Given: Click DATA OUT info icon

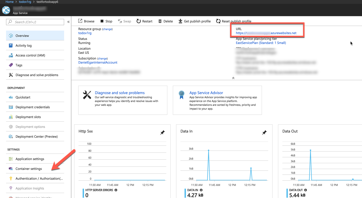Looking at the screenshot, I should pos(306,190).
